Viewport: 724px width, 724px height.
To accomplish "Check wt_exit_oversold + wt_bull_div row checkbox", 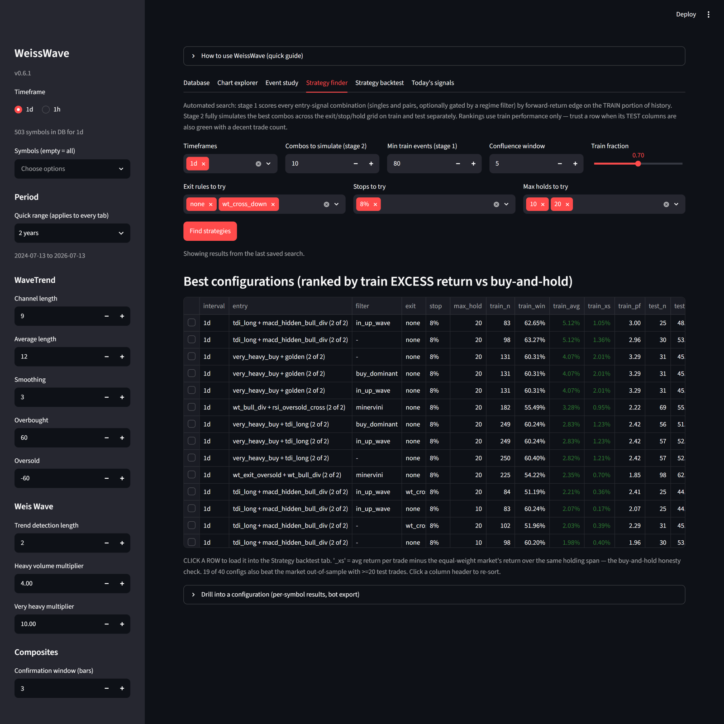I will [192, 475].
